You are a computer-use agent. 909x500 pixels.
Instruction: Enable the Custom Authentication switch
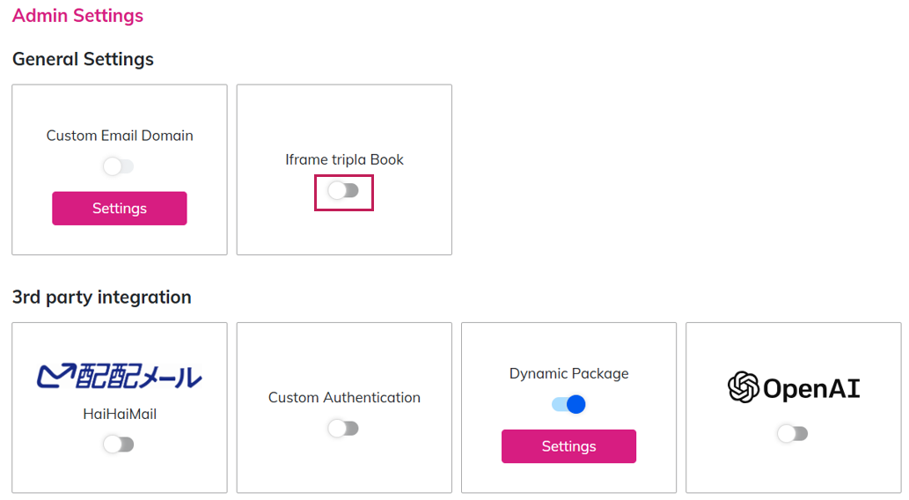click(x=343, y=429)
